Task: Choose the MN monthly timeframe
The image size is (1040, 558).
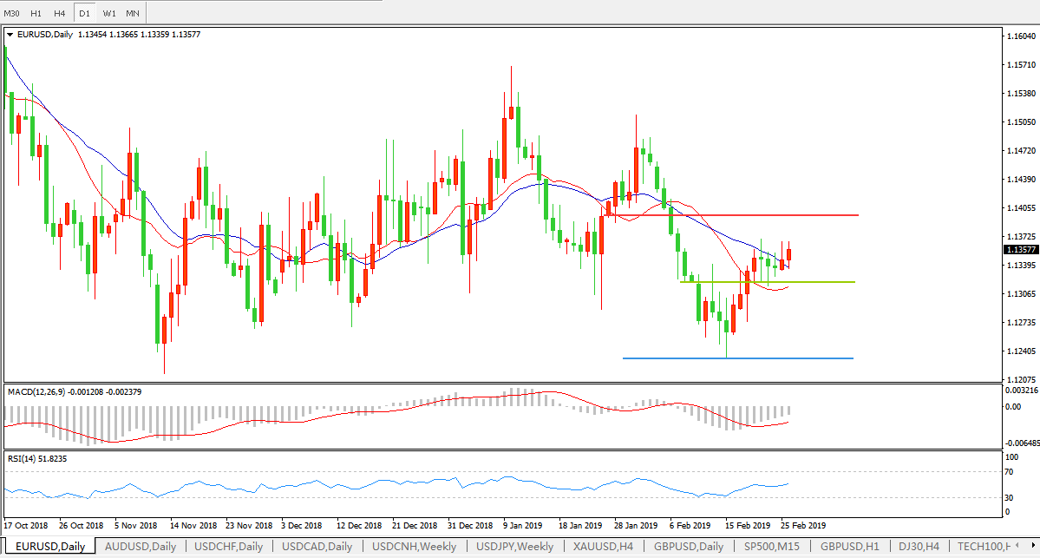Action: tap(132, 14)
